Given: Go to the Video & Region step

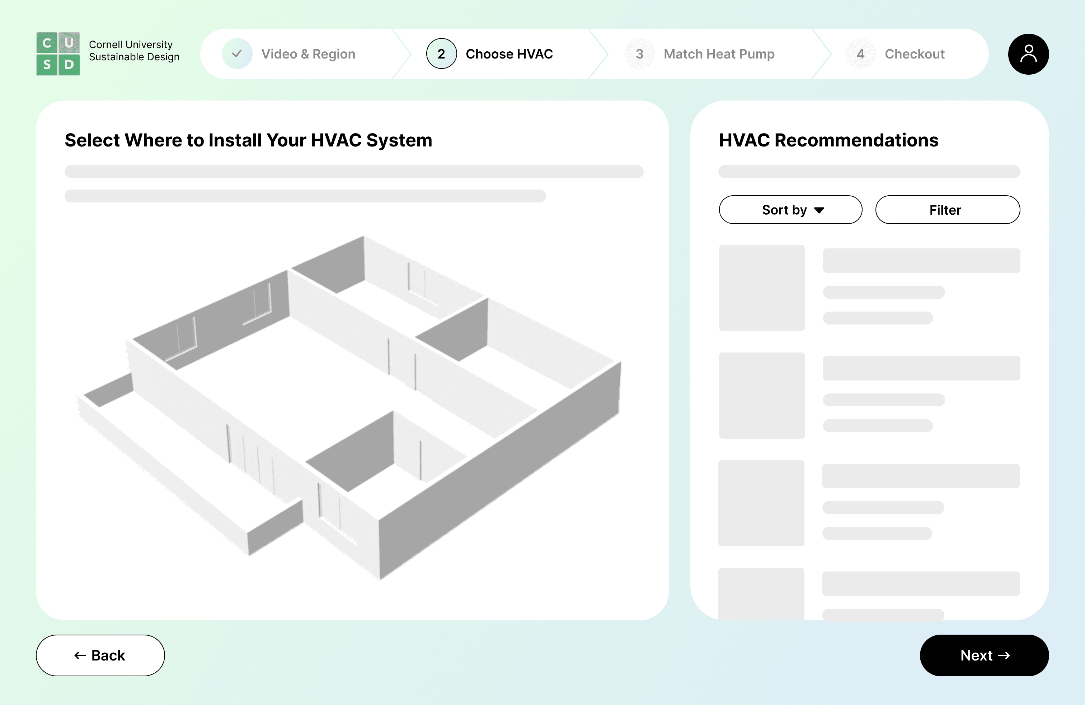Looking at the screenshot, I should (308, 54).
